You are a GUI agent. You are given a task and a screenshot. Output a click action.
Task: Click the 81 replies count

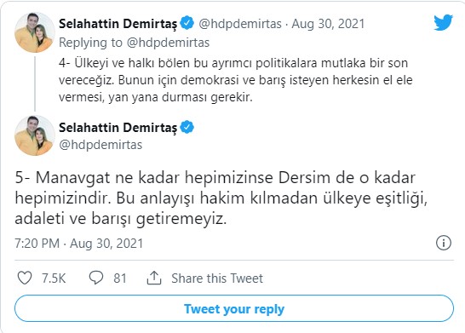[x=120, y=278]
